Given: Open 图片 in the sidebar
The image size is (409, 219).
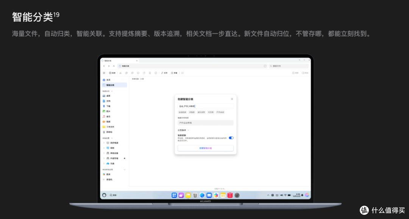Looking at the screenshot, I should pyautogui.click(x=114, y=111).
